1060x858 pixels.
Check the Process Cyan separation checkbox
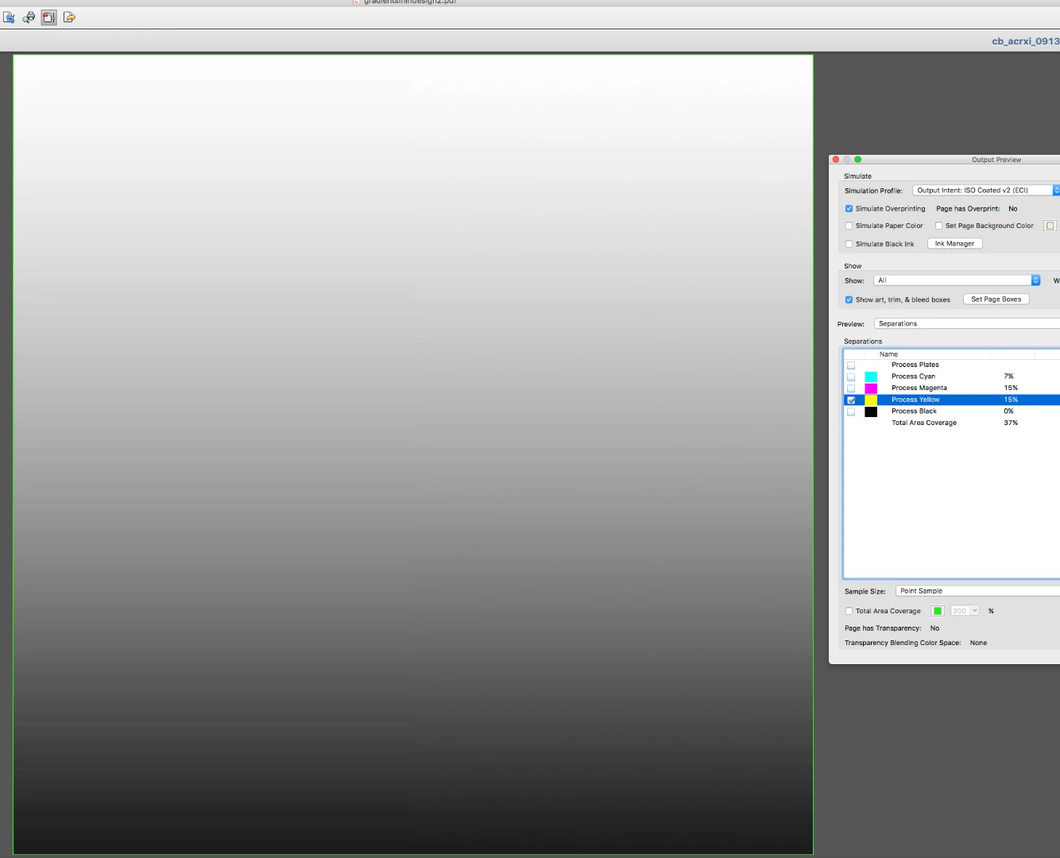pyautogui.click(x=851, y=377)
